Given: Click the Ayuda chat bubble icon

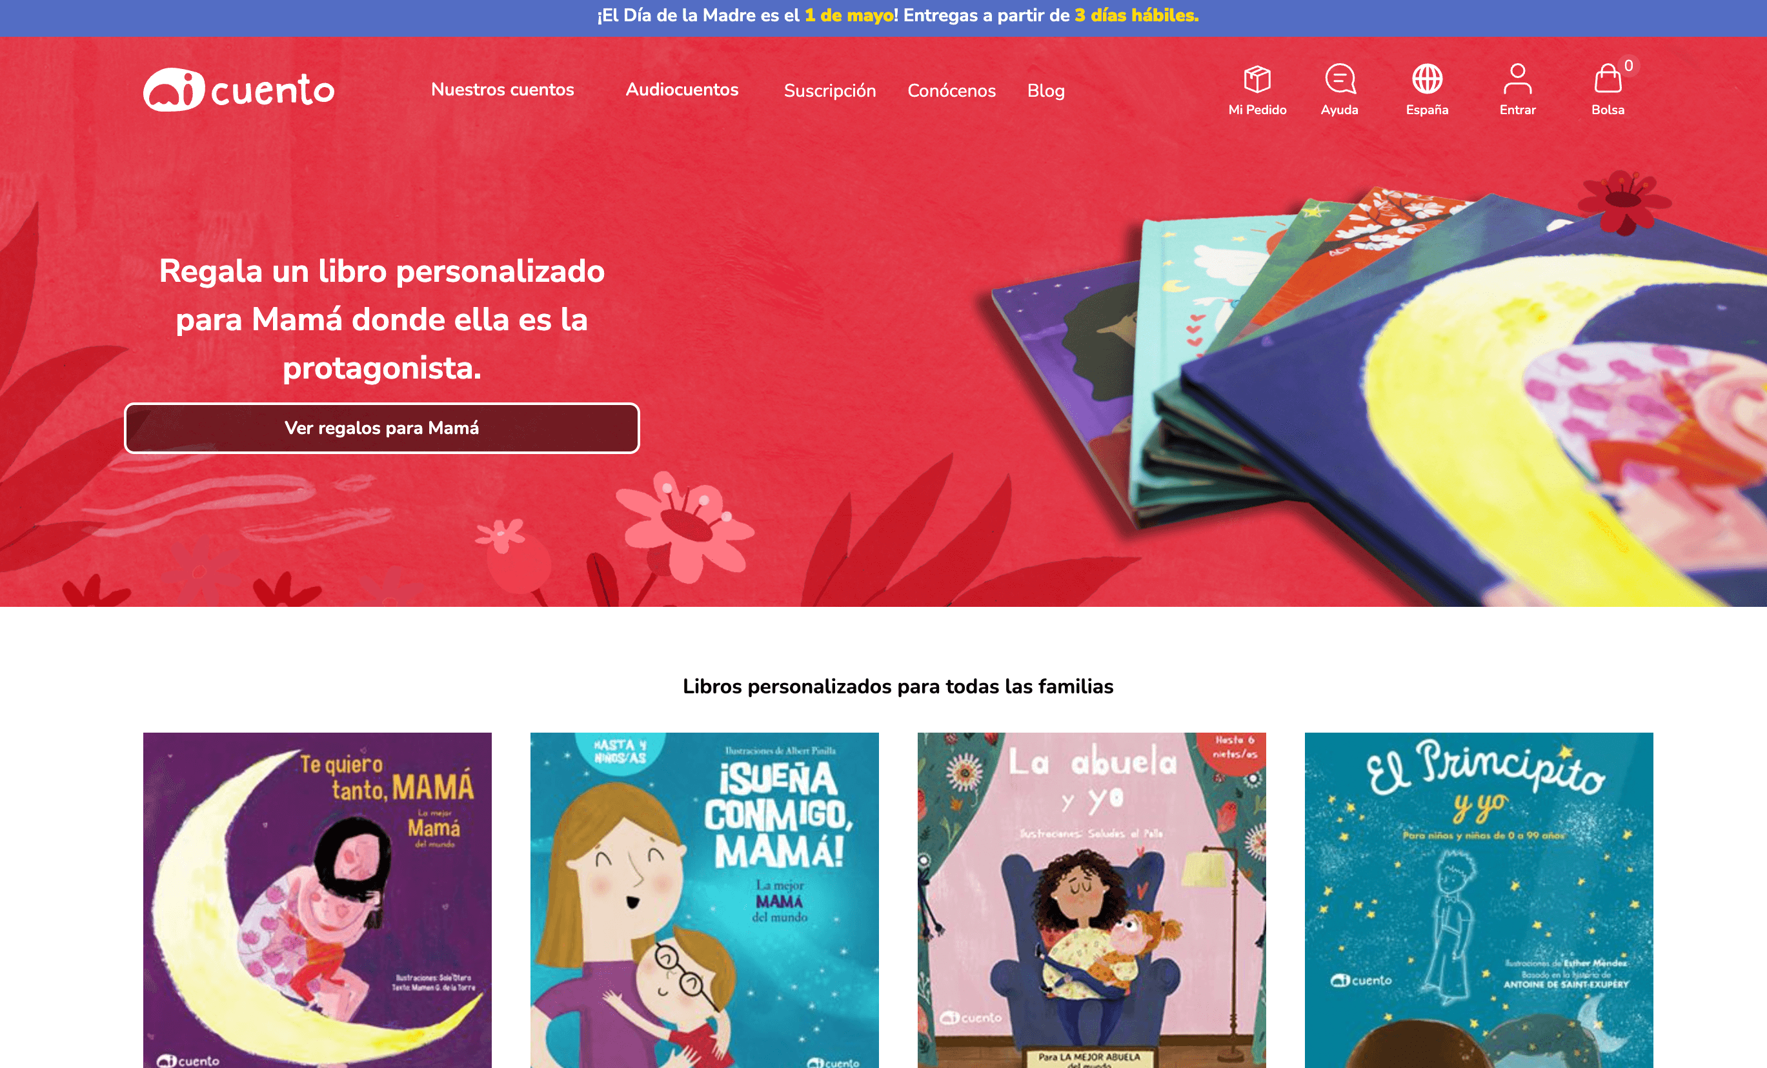Looking at the screenshot, I should point(1340,79).
